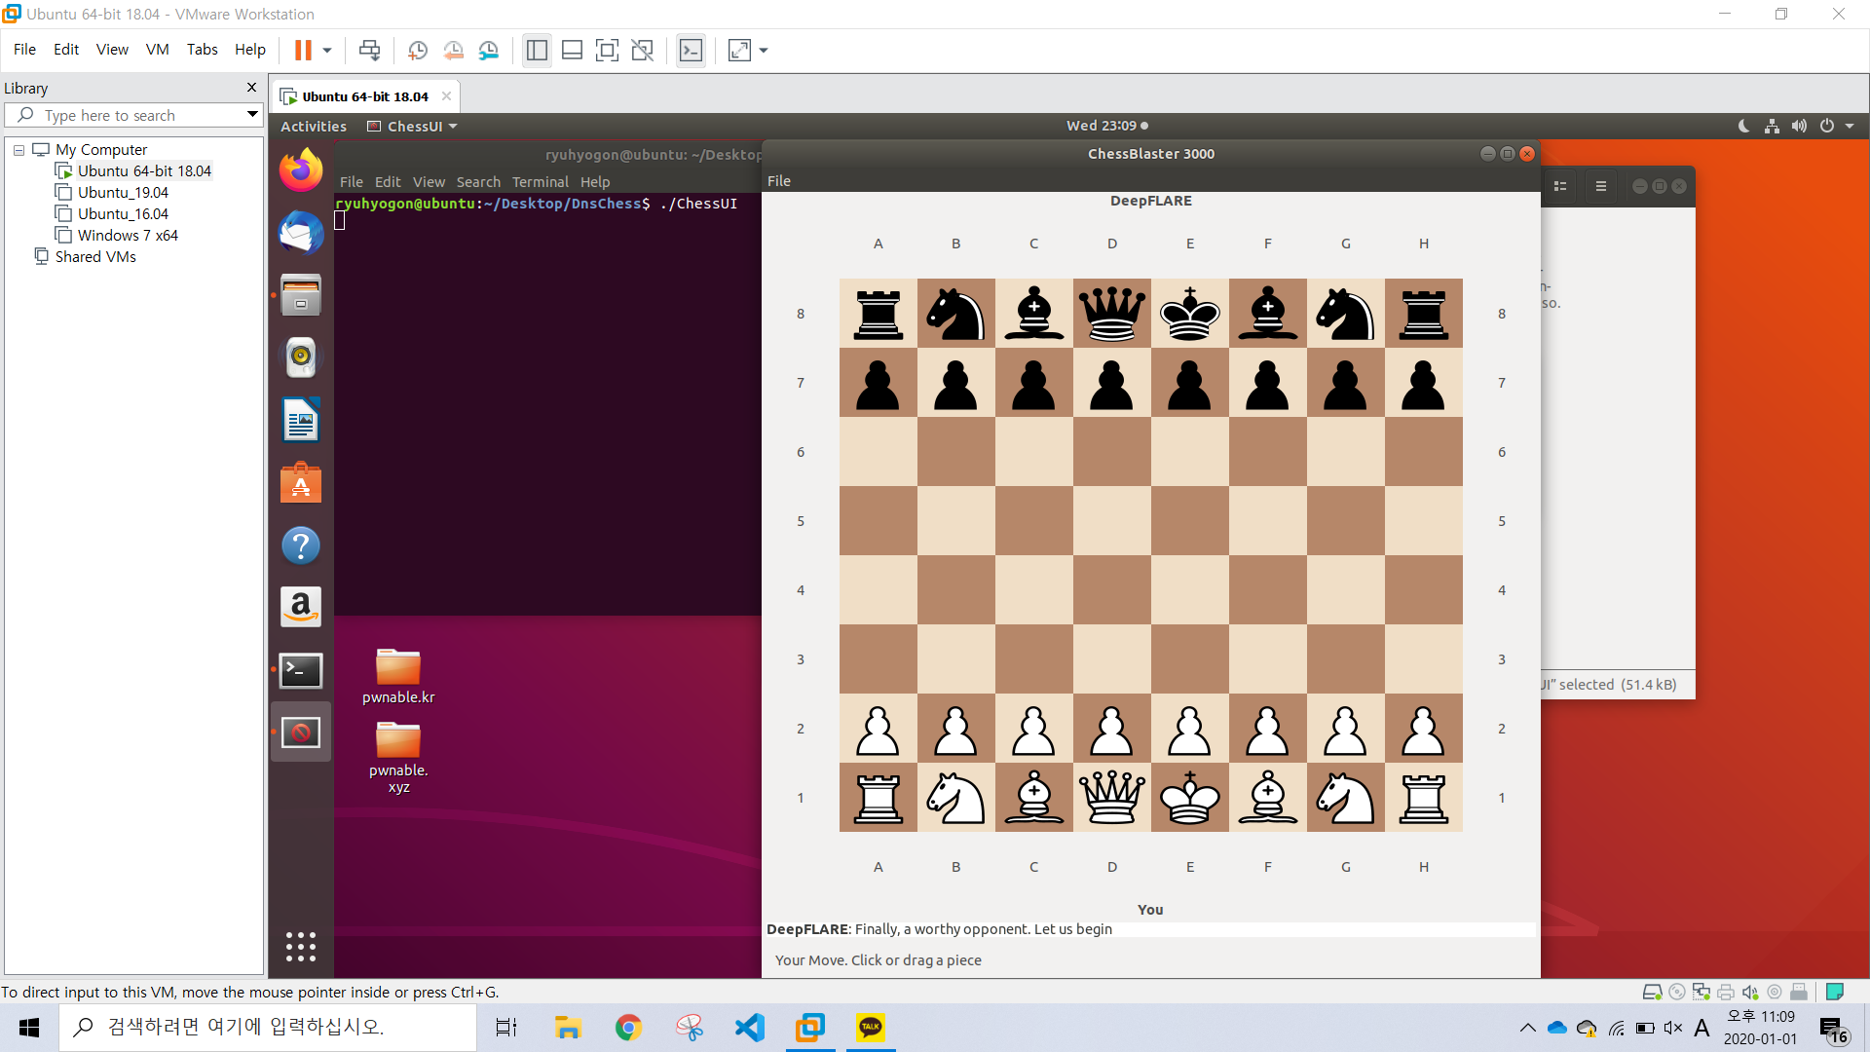The height and width of the screenshot is (1052, 1870).
Task: Open VMware console view icon
Action: click(691, 50)
